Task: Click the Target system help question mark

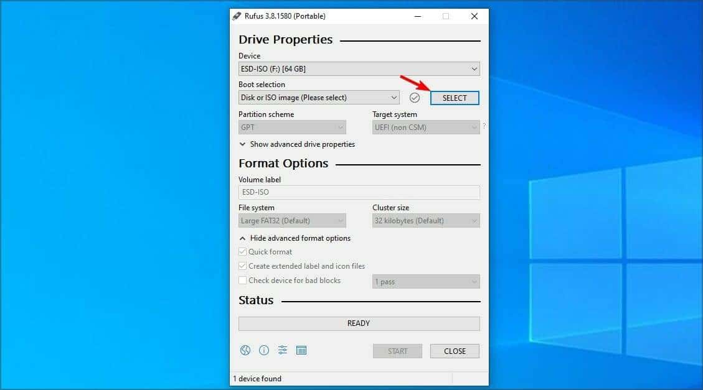Action: (x=484, y=126)
